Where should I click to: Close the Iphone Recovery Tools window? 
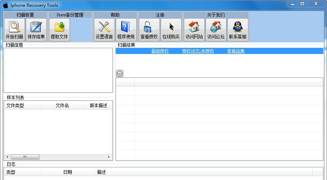(316, 4)
